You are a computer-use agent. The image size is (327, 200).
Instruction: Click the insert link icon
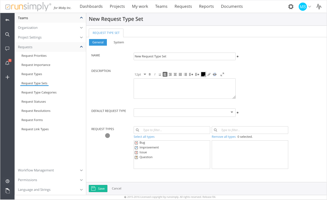pos(209,74)
